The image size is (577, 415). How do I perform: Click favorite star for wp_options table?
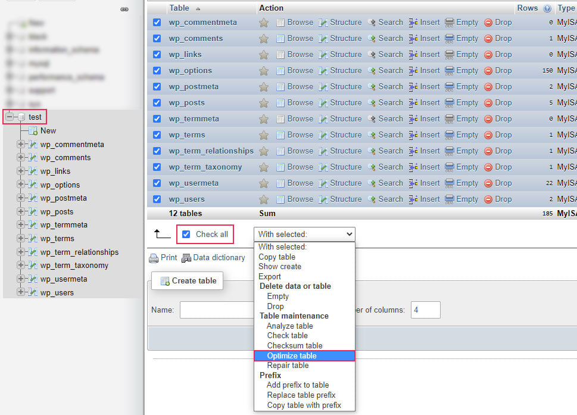click(263, 71)
